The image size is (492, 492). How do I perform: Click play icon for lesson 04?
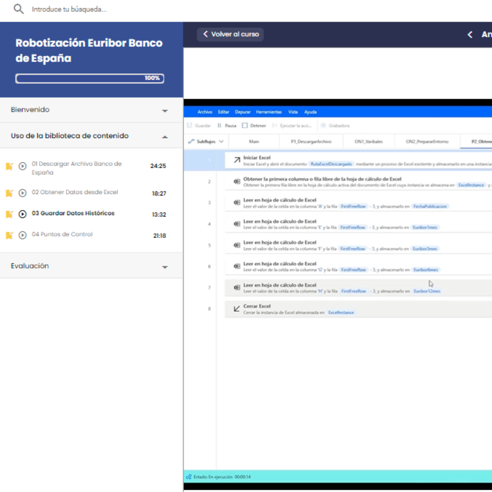[22, 235]
